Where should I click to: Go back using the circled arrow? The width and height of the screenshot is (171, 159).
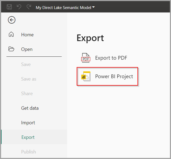12,20
